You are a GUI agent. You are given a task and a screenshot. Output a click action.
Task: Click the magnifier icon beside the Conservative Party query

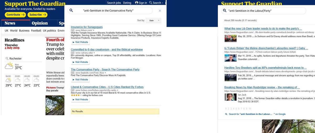[71, 11]
